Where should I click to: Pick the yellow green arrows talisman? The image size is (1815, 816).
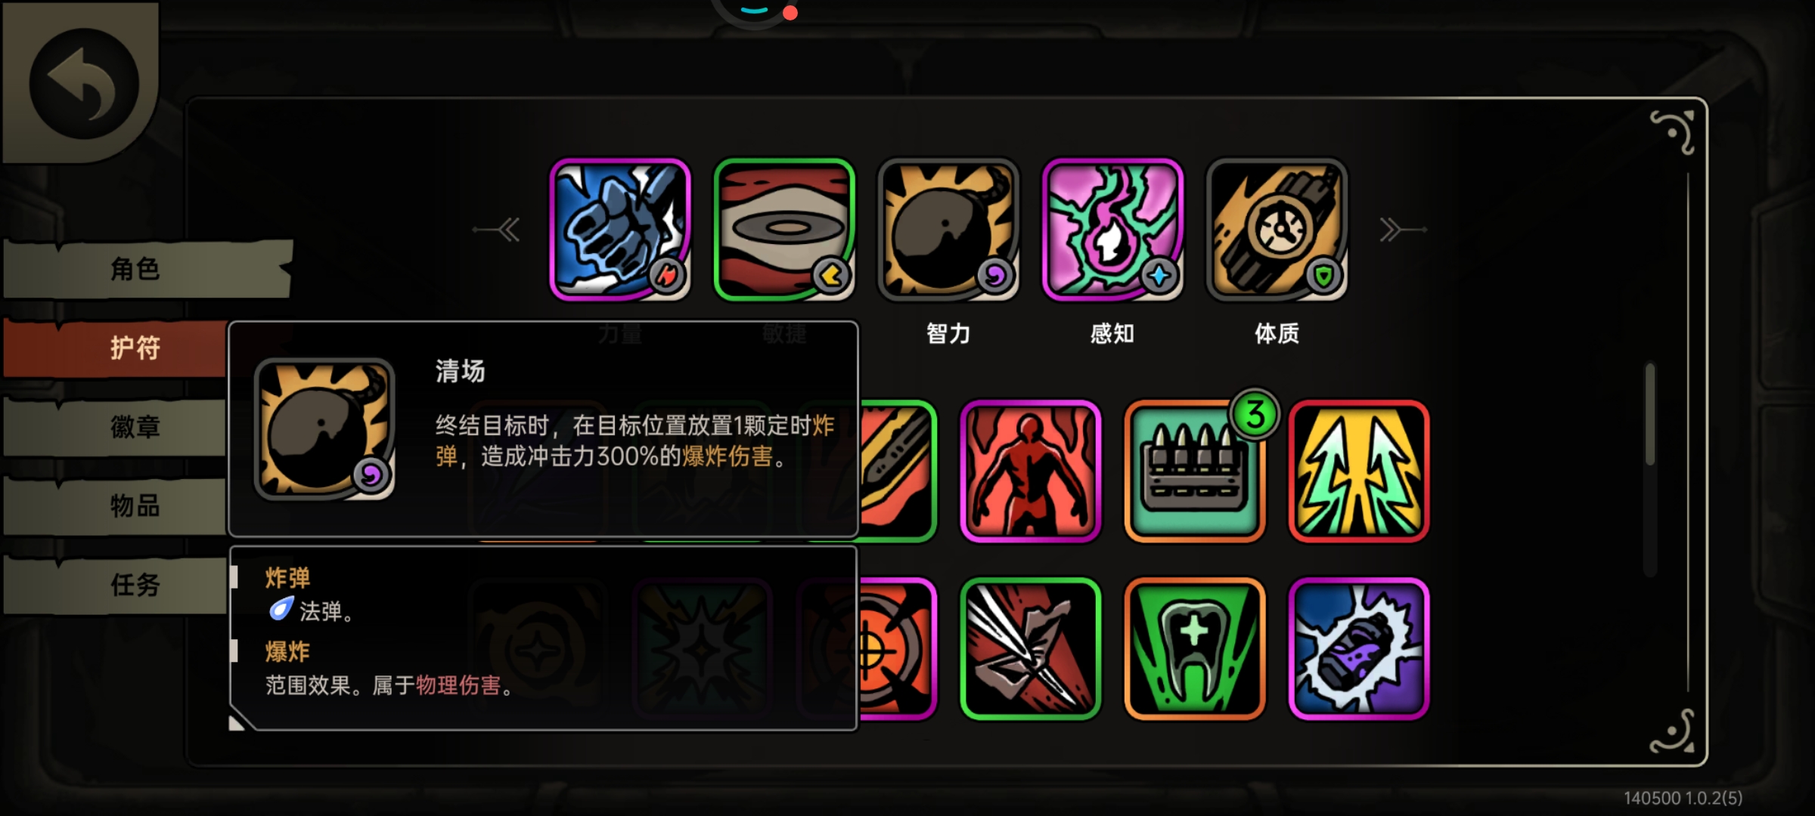click(x=1359, y=471)
